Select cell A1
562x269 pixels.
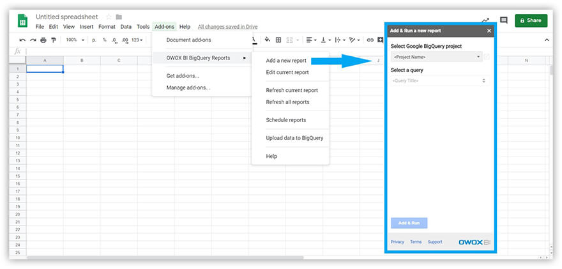click(x=45, y=68)
